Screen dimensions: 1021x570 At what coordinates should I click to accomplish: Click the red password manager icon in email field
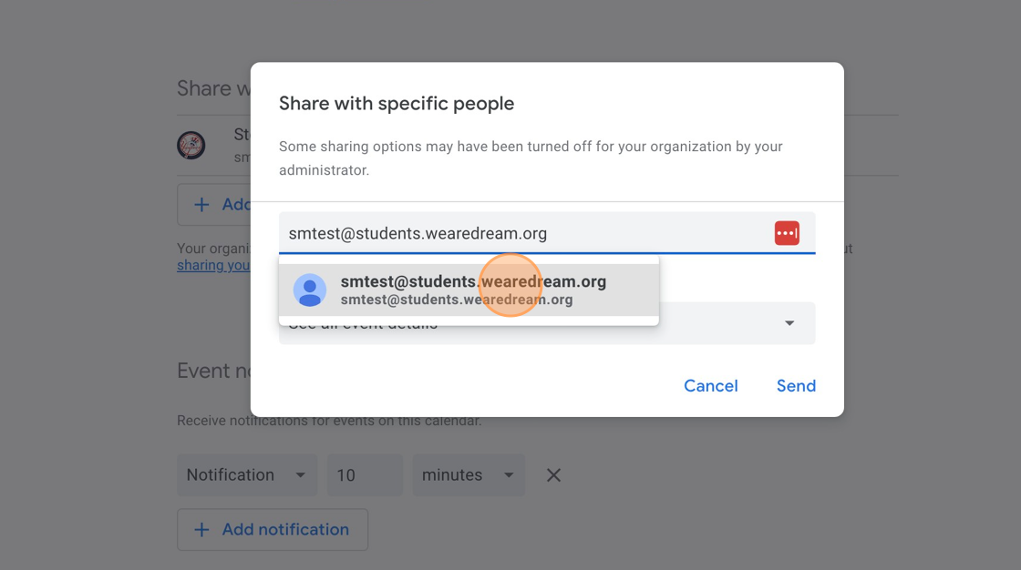(787, 233)
